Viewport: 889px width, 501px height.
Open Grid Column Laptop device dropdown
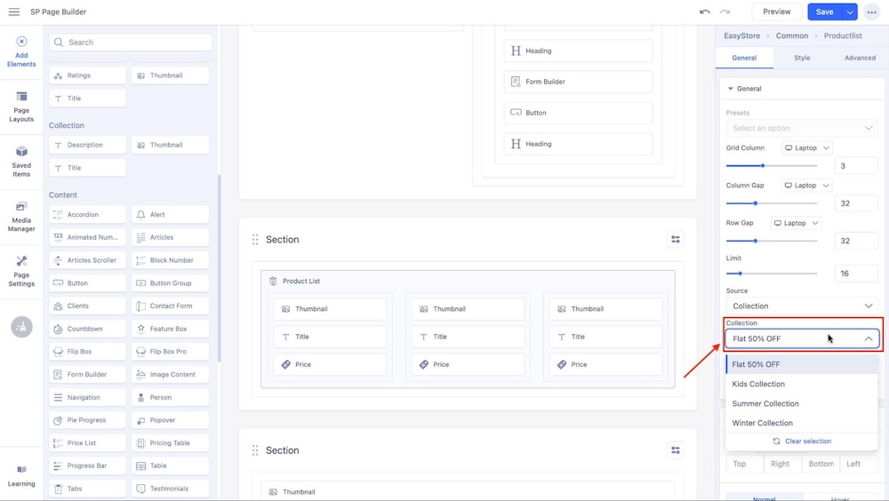point(806,148)
